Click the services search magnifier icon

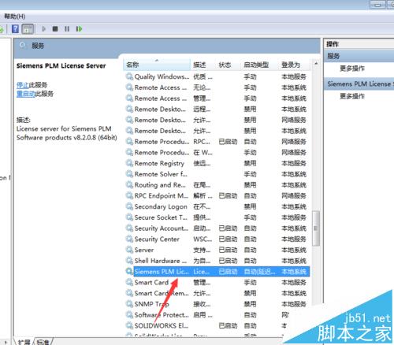(23, 46)
